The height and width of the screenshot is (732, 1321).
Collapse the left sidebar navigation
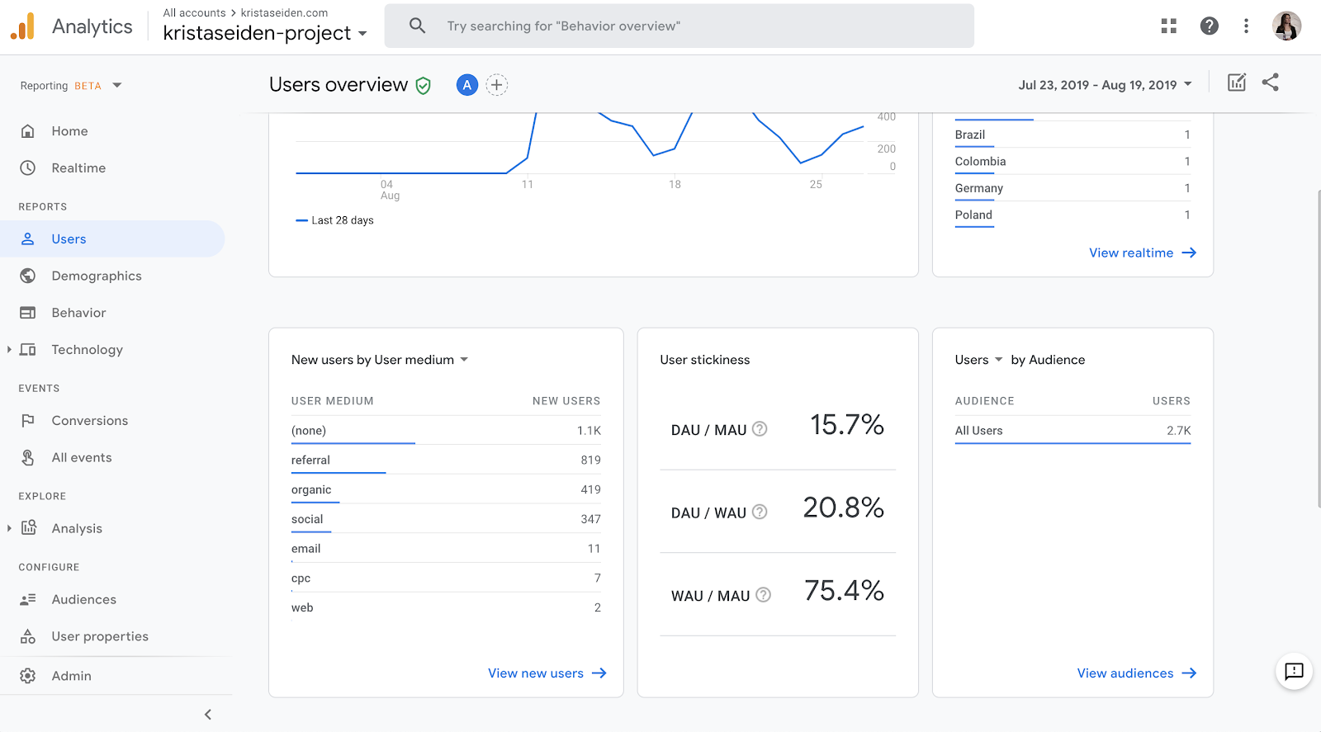click(208, 715)
